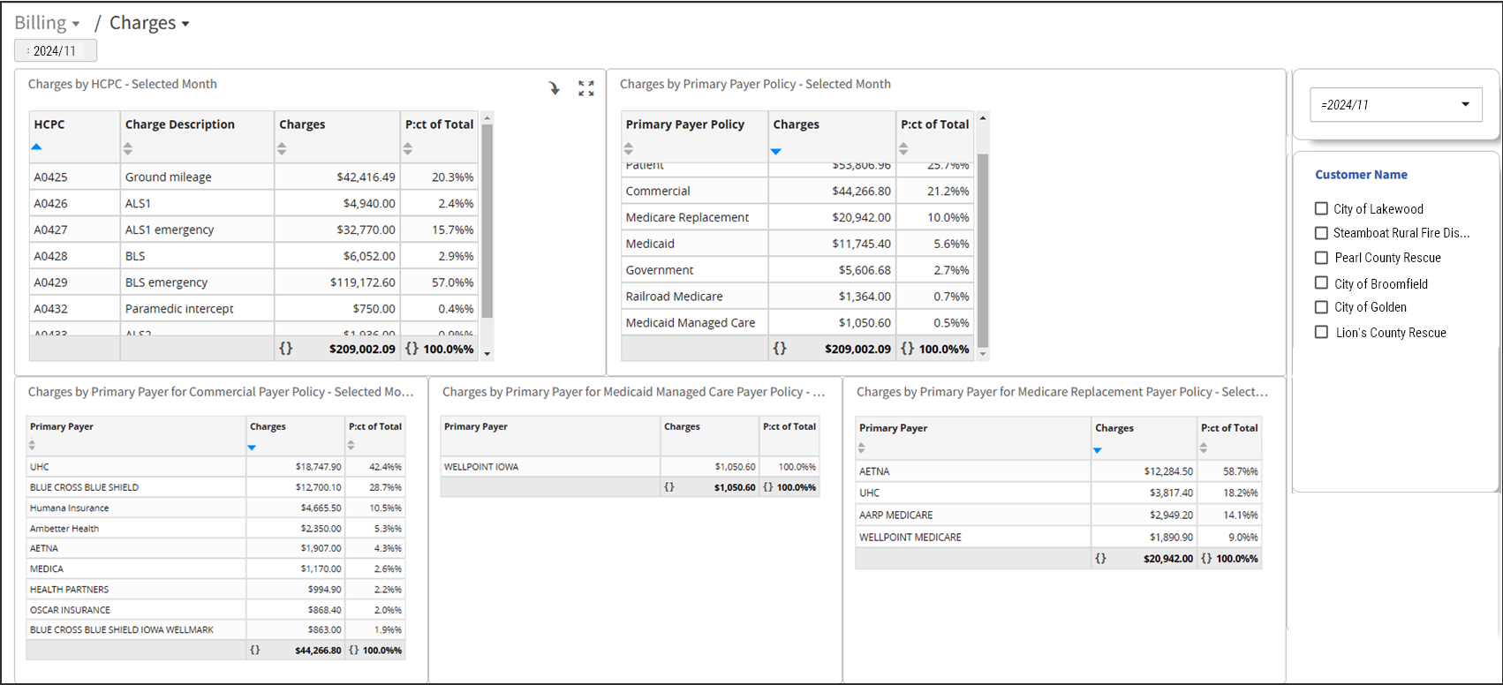This screenshot has height=685, width=1503.
Task: Toggle Pearl County Rescue checkbox
Action: [1321, 258]
